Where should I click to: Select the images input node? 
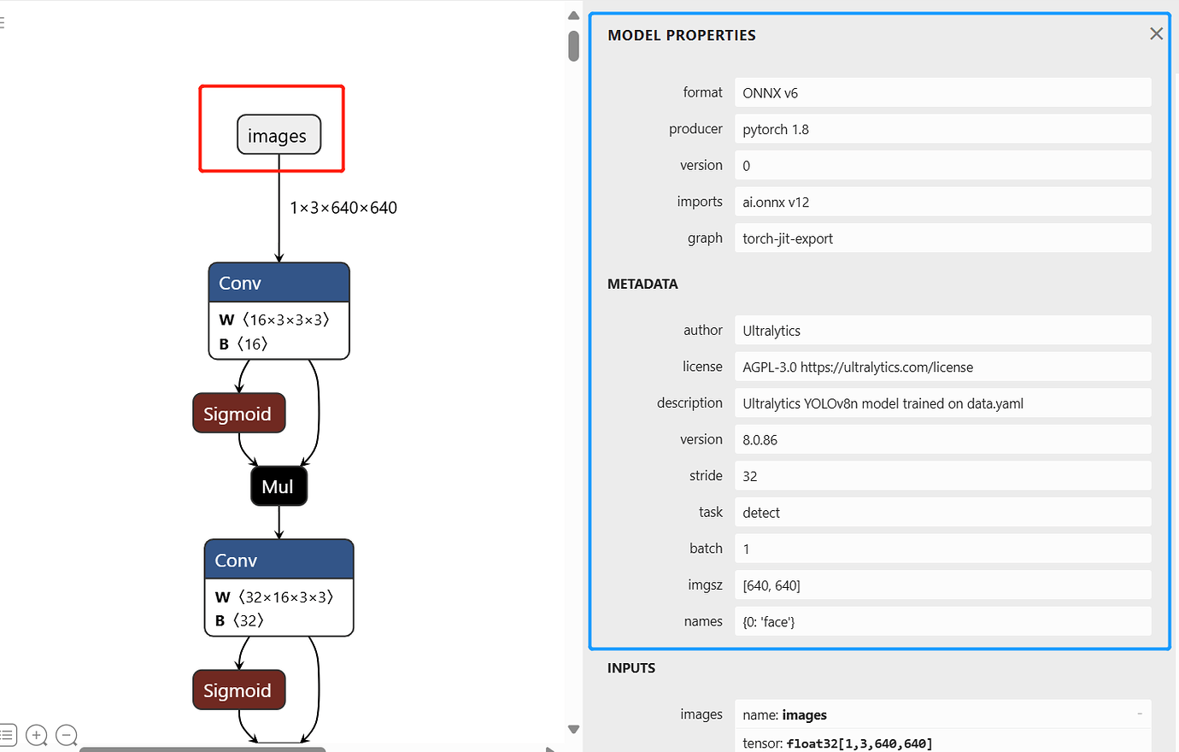click(x=279, y=135)
